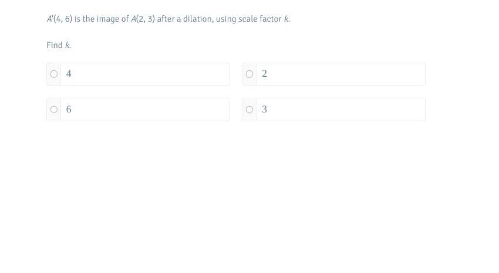Select the radio button for answer 2

[249, 74]
